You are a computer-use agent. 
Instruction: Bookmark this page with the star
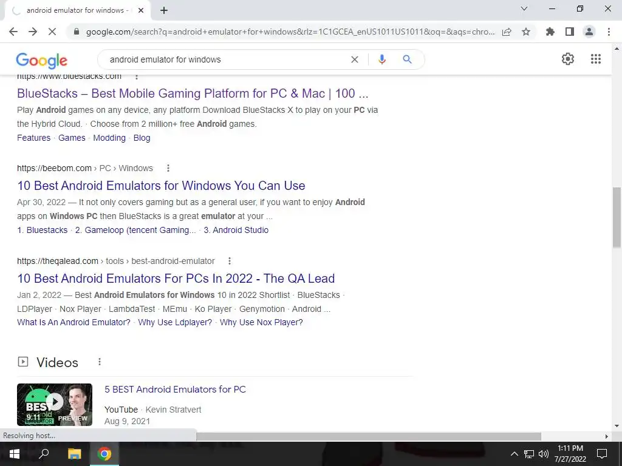tap(526, 32)
